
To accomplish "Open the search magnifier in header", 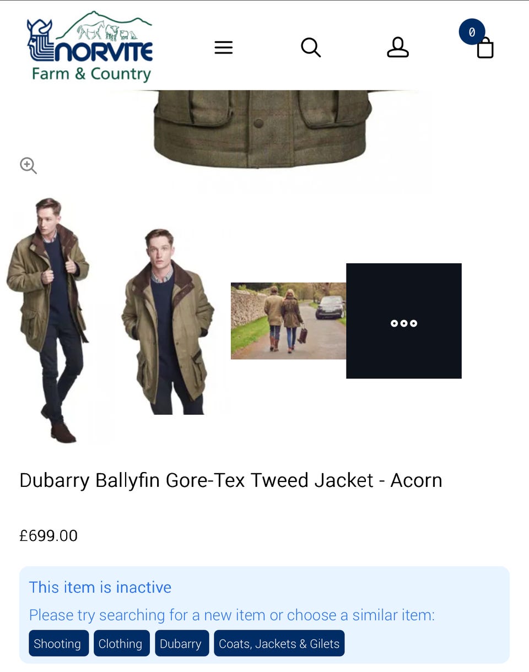I will tap(311, 47).
